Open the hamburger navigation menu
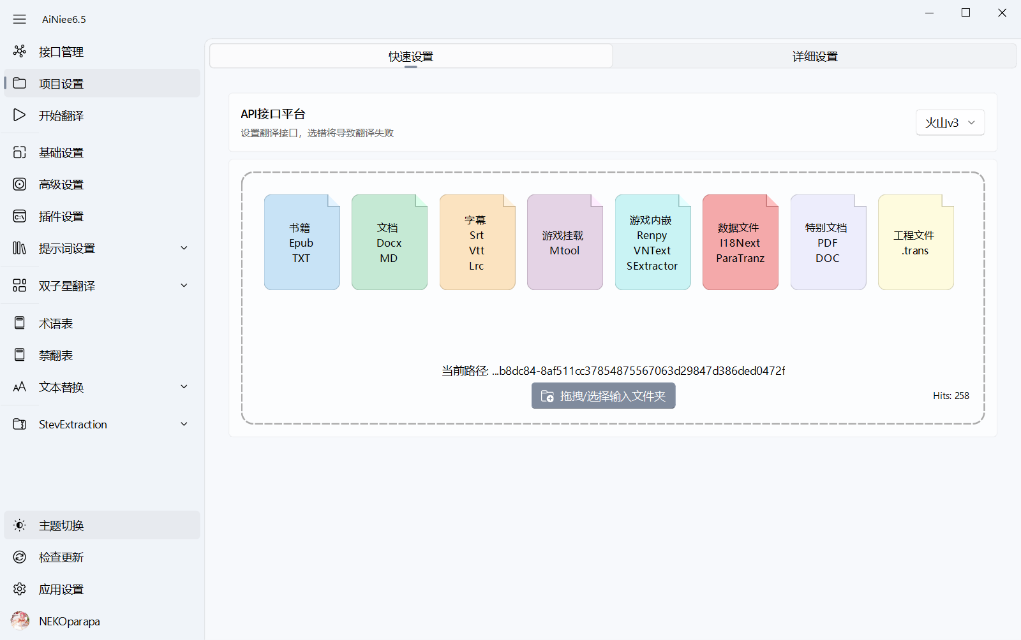The image size is (1021, 640). click(20, 19)
